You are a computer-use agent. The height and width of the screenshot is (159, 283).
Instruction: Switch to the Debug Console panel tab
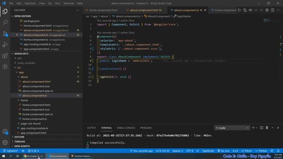click(x=126, y=128)
